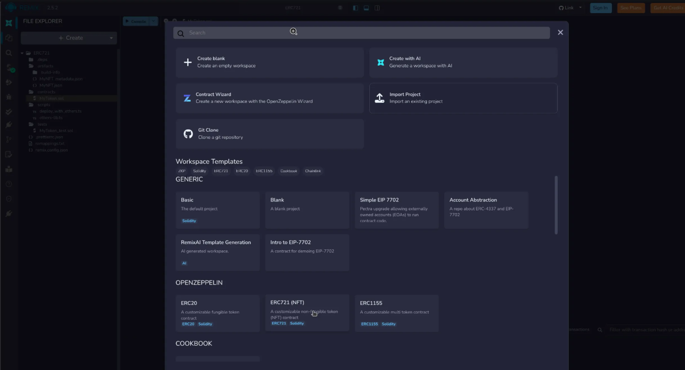Close the workspace template dialog
Screen dimensions: 685x370
click(560, 32)
